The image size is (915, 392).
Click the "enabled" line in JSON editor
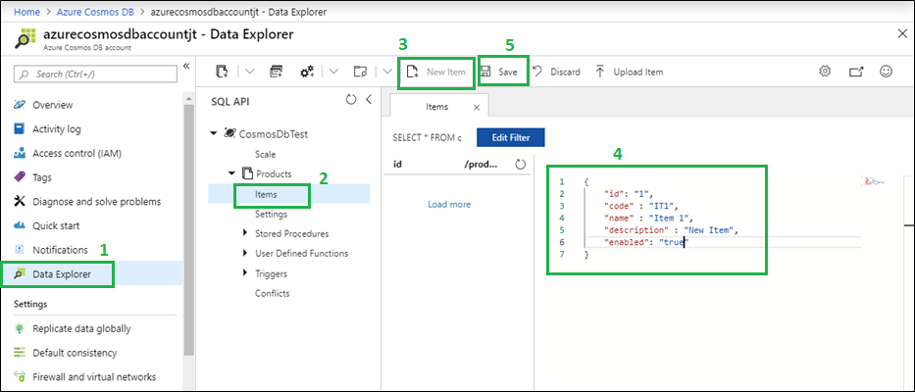coord(646,242)
